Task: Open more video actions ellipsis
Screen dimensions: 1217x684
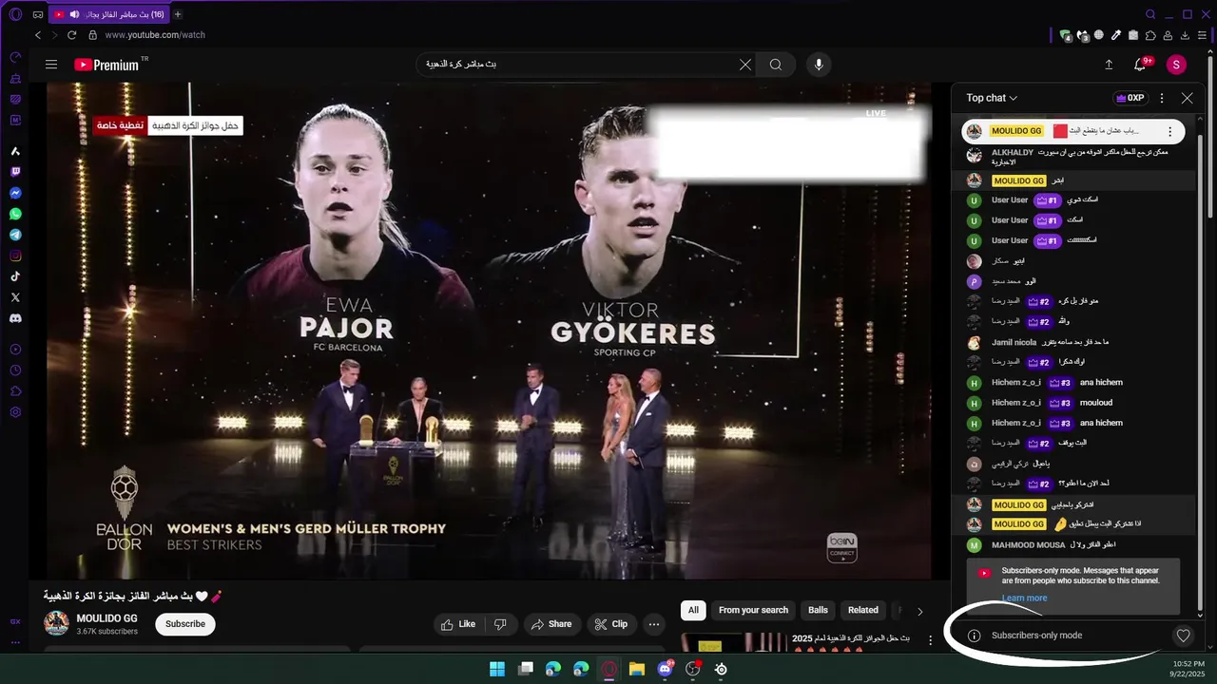Action: (653, 624)
